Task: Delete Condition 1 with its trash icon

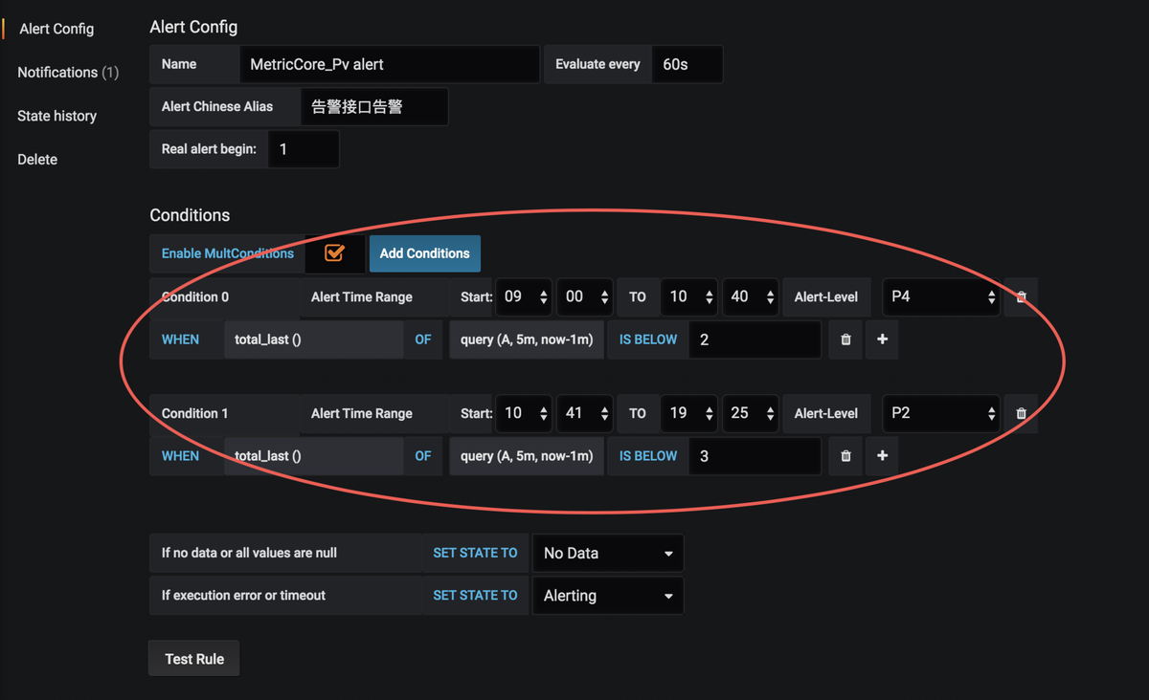Action: [x=1021, y=414]
